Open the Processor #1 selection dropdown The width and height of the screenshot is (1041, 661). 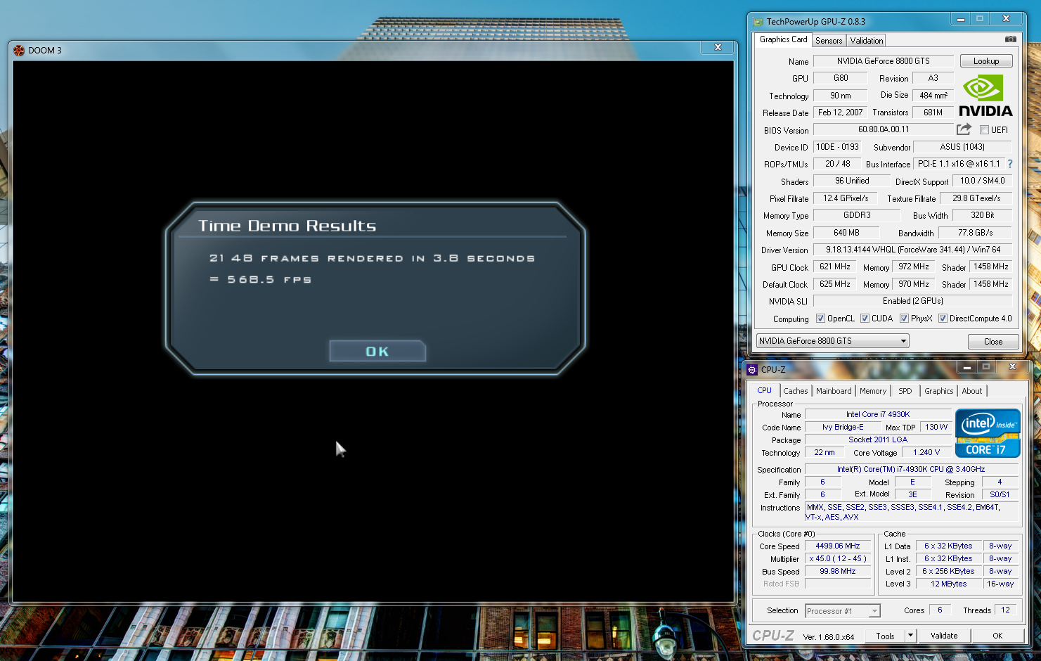pos(843,611)
